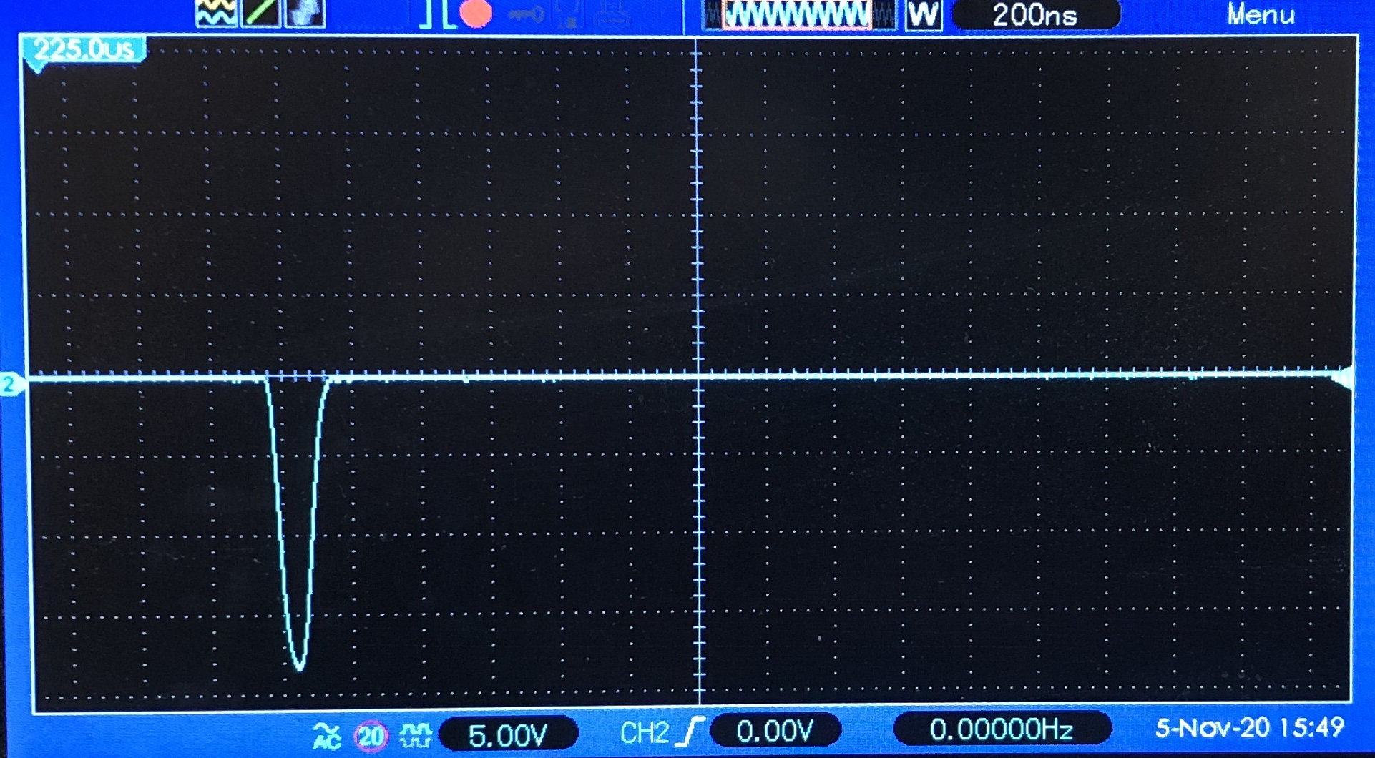Click the bottom tip of the negative pulse
Image resolution: width=1375 pixels, height=758 pixels.
(300, 668)
